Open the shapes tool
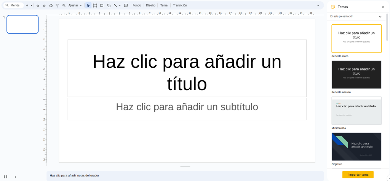The width and height of the screenshot is (390, 181). [x=109, y=5]
